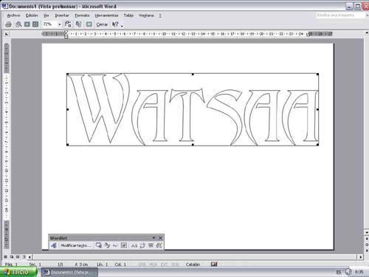Click the vertical scrollbar down arrow
This screenshot has height=277, width=369.
click(367, 232)
